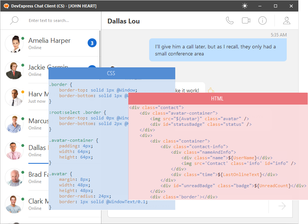The width and height of the screenshot is (308, 224).
Task: Select Marcus from the contact list
Action: coord(38,121)
